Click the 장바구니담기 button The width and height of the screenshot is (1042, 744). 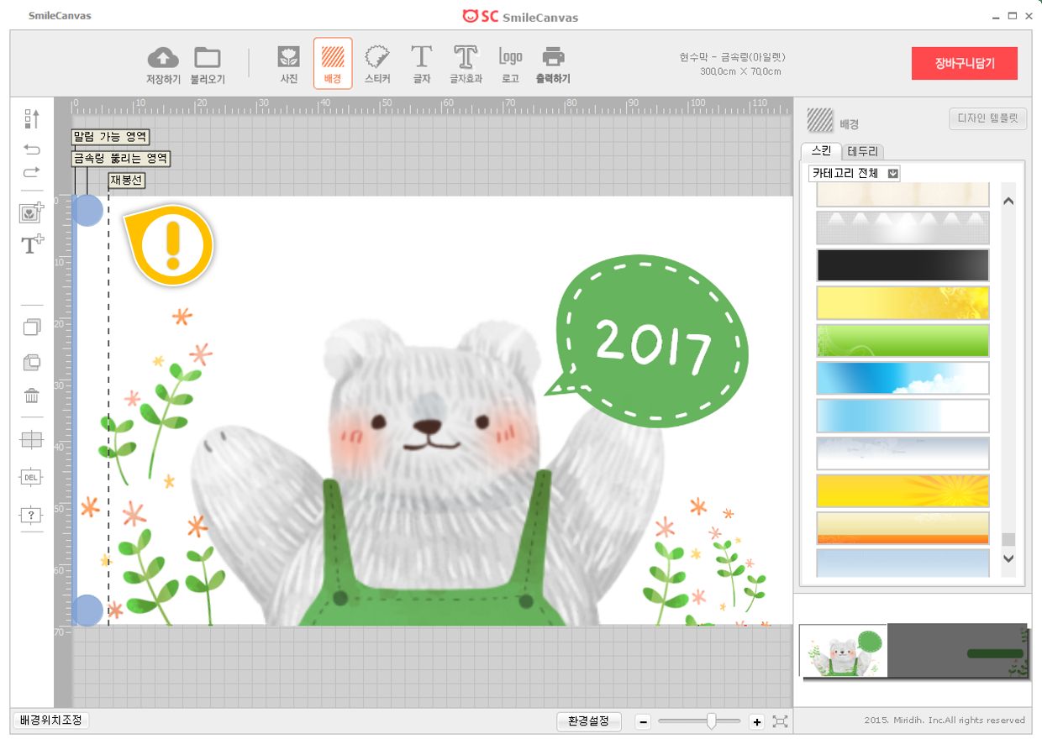pos(965,63)
